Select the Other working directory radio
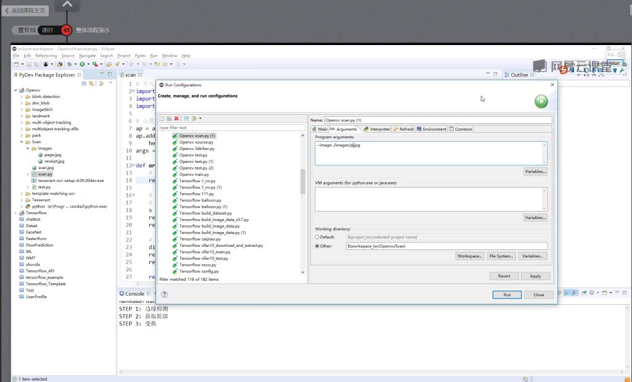632x382 pixels. point(317,246)
